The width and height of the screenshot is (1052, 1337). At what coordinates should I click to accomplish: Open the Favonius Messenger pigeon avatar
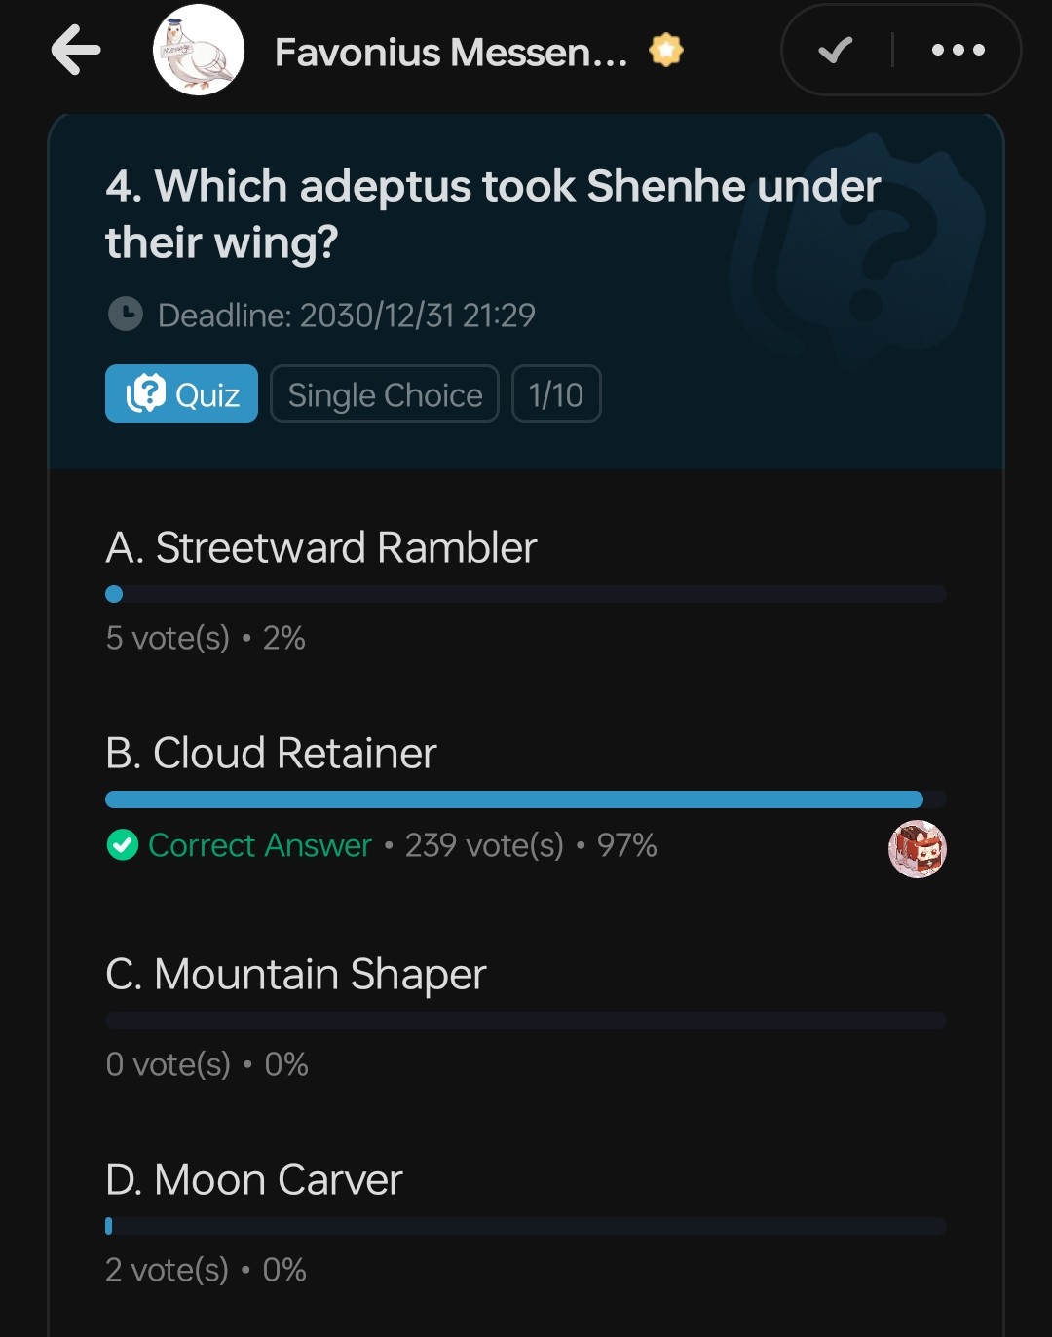[x=199, y=51]
